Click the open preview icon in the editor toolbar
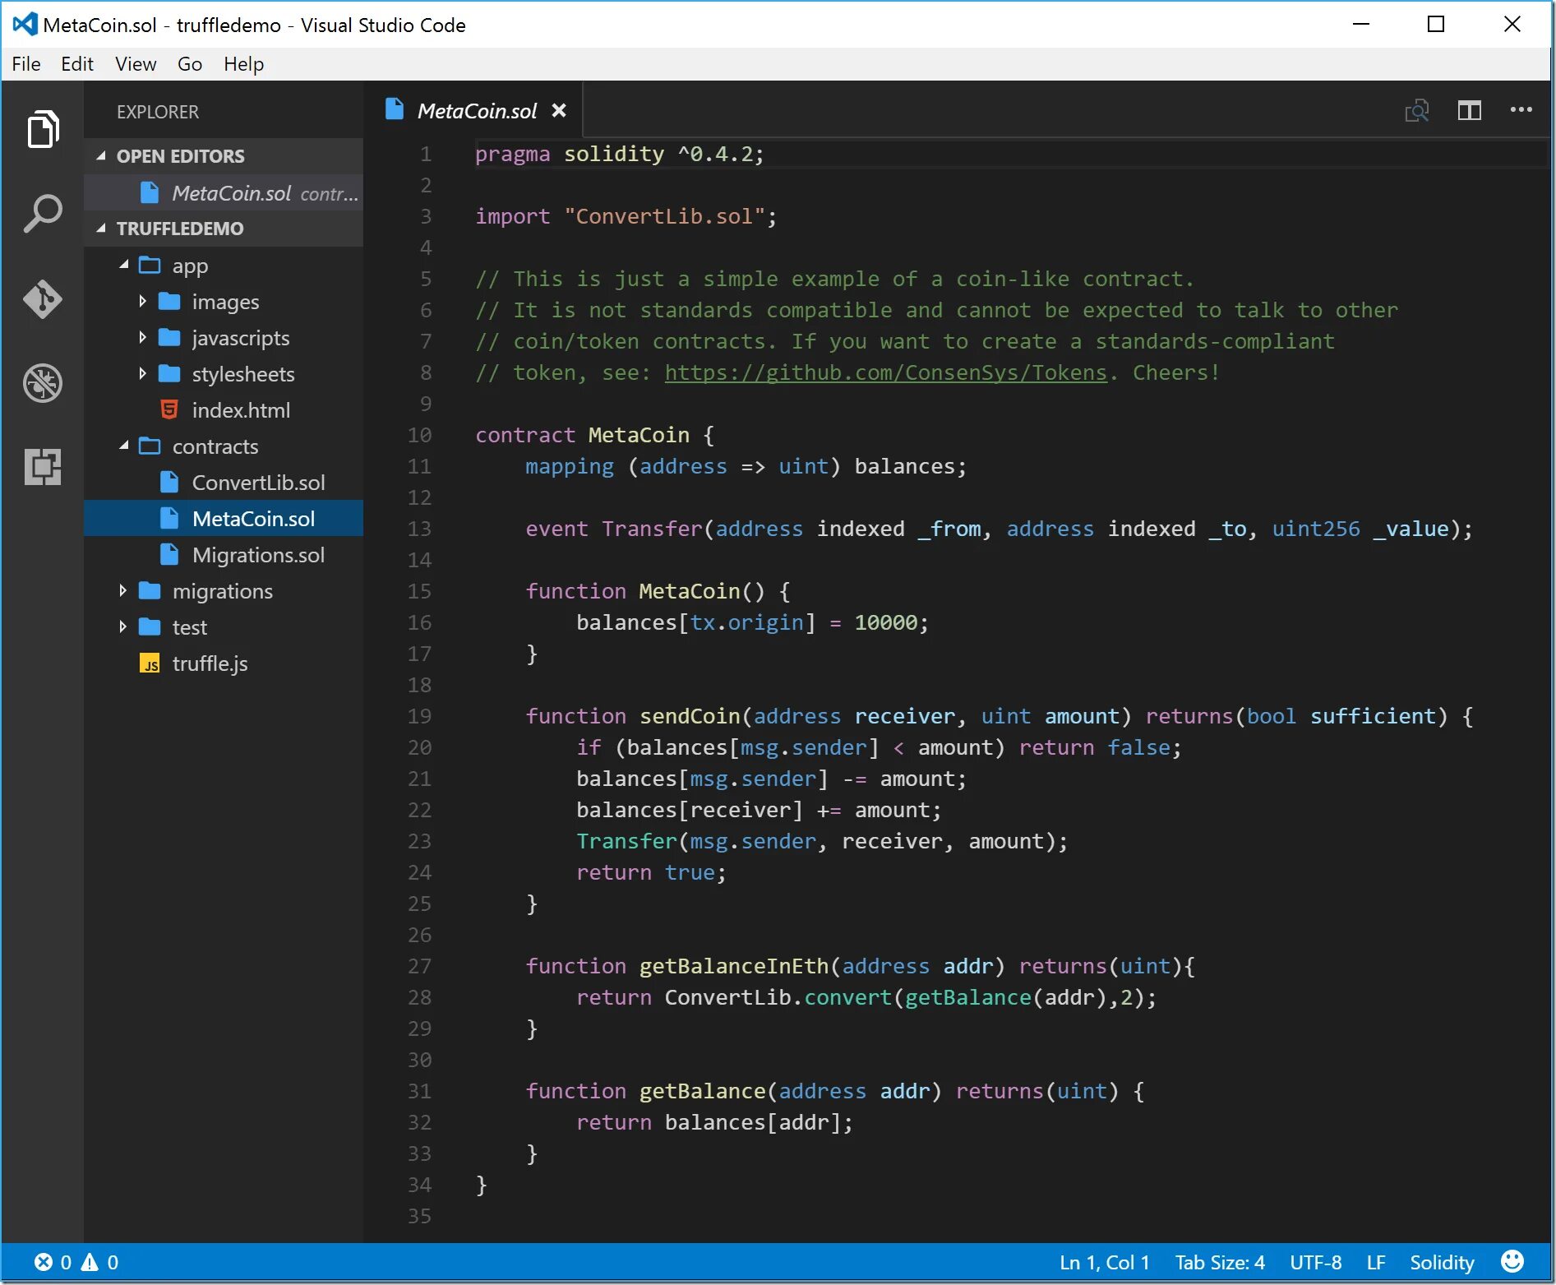 pos(1417,110)
